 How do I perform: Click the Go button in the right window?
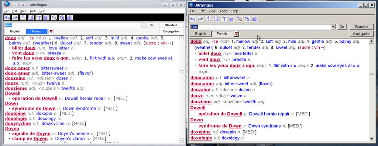click(342, 27)
